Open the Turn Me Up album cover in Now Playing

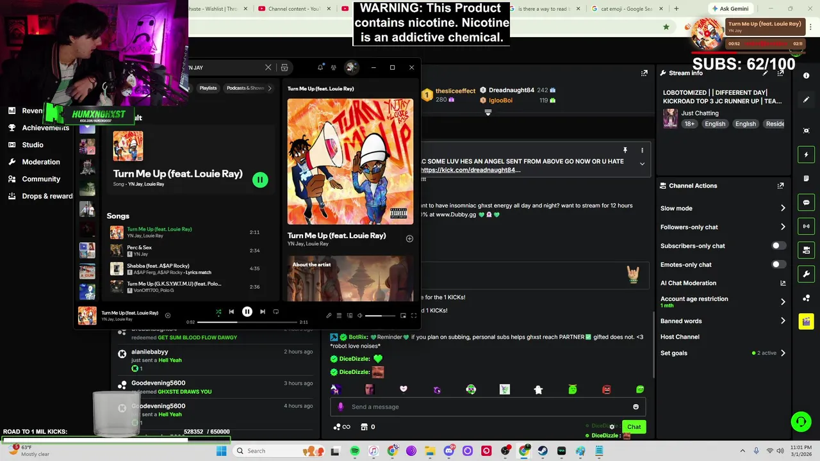pos(350,161)
